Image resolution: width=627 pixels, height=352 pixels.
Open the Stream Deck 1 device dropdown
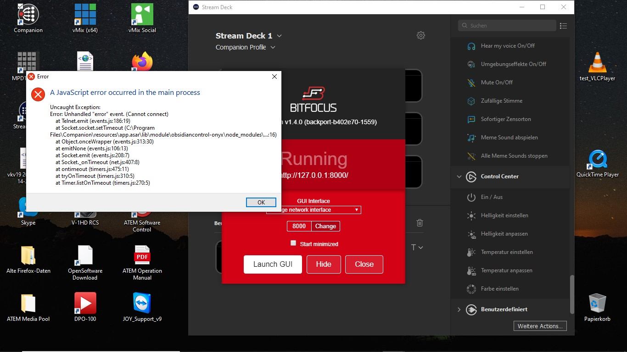(x=249, y=36)
